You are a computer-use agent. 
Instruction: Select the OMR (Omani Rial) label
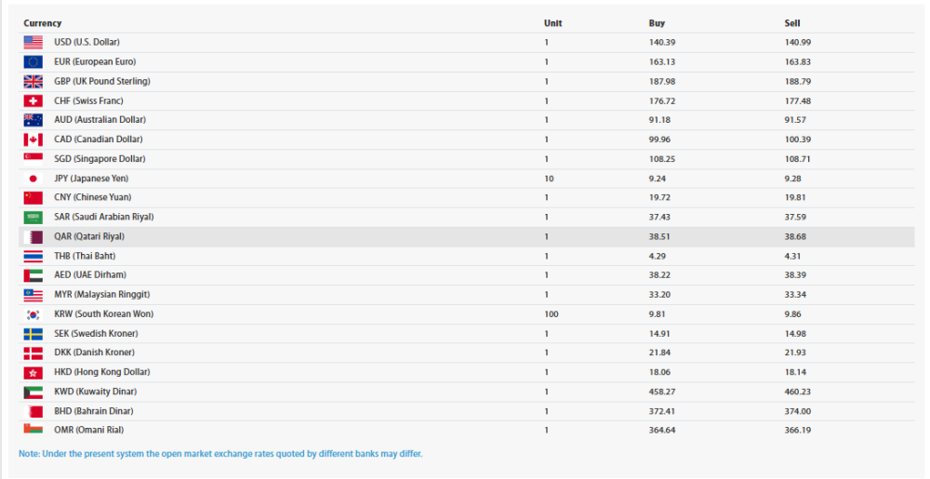click(88, 430)
